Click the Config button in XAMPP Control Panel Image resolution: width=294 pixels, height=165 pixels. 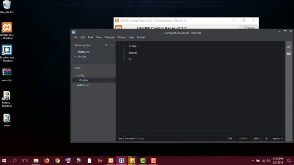click(x=249, y=27)
